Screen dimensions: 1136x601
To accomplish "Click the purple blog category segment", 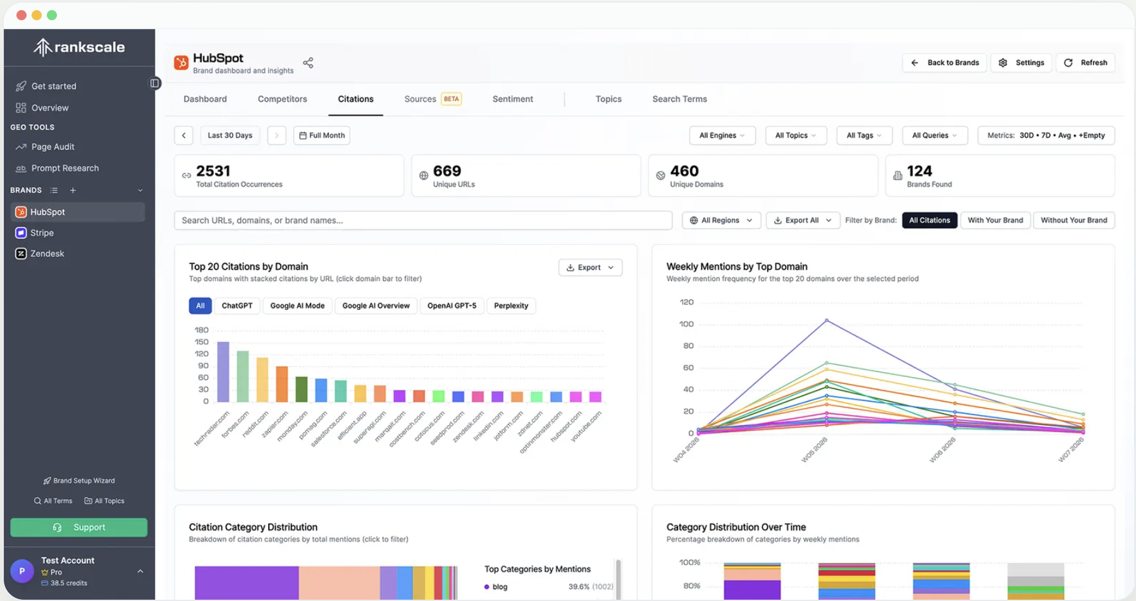I will (247, 583).
